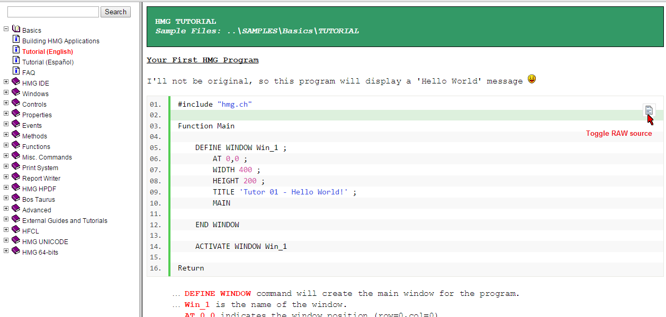Click the HMG UNICODE book icon
The image size is (666, 317).
pyautogui.click(x=16, y=240)
